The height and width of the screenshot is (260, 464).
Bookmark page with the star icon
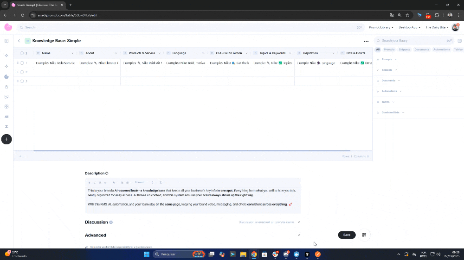coord(407,15)
